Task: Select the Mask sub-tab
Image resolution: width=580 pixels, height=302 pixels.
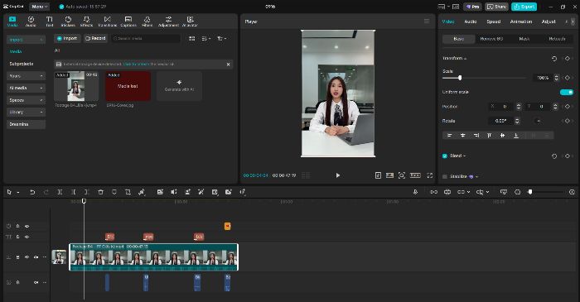Action: click(x=524, y=39)
